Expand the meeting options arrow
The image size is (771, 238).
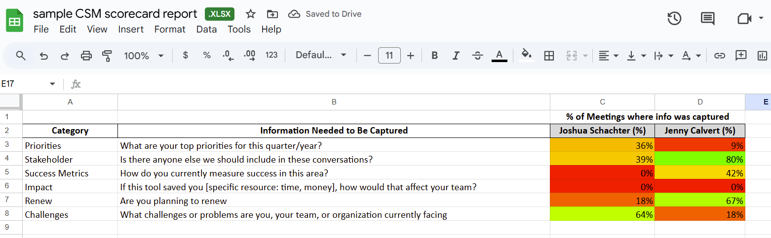pyautogui.click(x=761, y=19)
